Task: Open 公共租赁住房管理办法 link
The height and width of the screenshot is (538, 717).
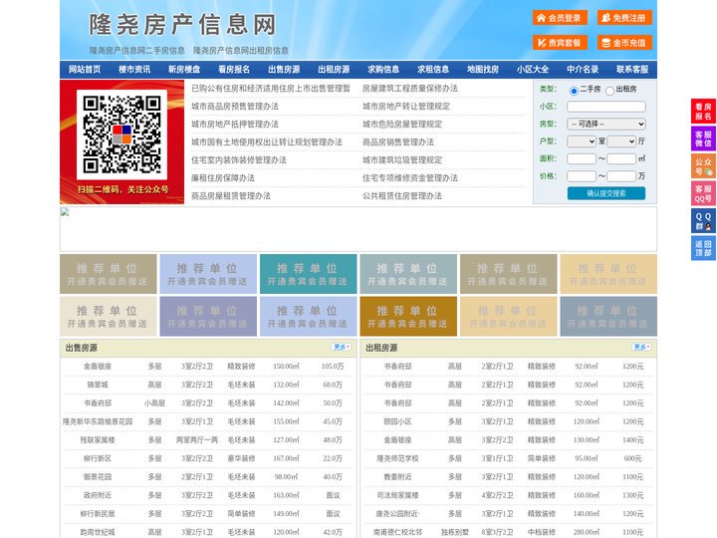Action: coord(402,196)
